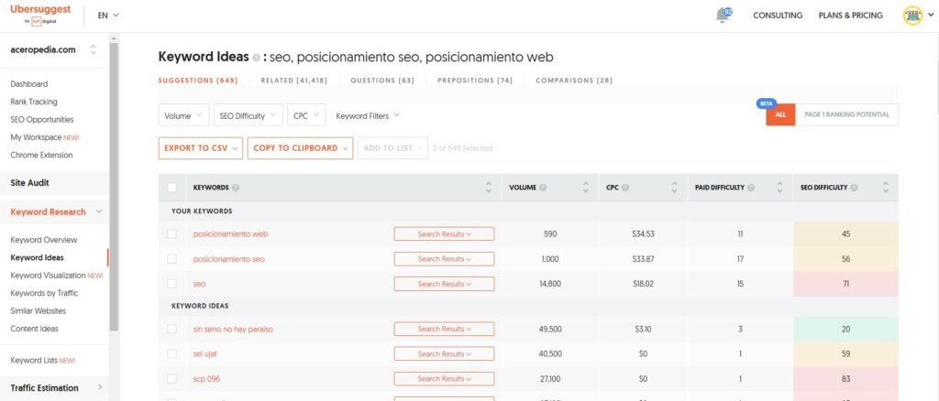Open Search Results dropdown for seo keyword
Viewport: 939px width, 401px height.
coord(444,284)
